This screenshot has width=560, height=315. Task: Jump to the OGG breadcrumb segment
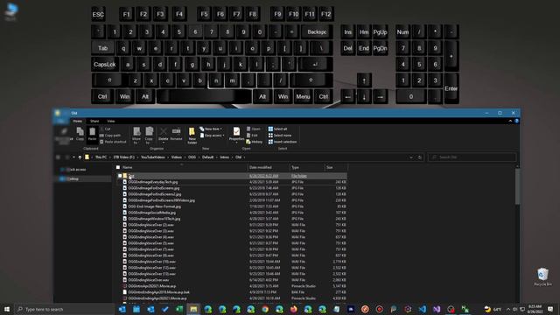tap(192, 157)
